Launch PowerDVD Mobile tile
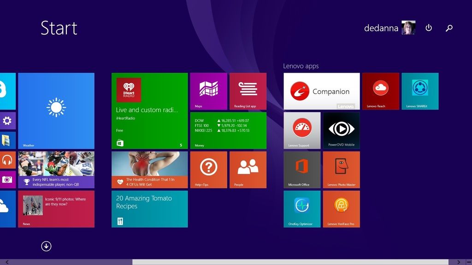 341,130
